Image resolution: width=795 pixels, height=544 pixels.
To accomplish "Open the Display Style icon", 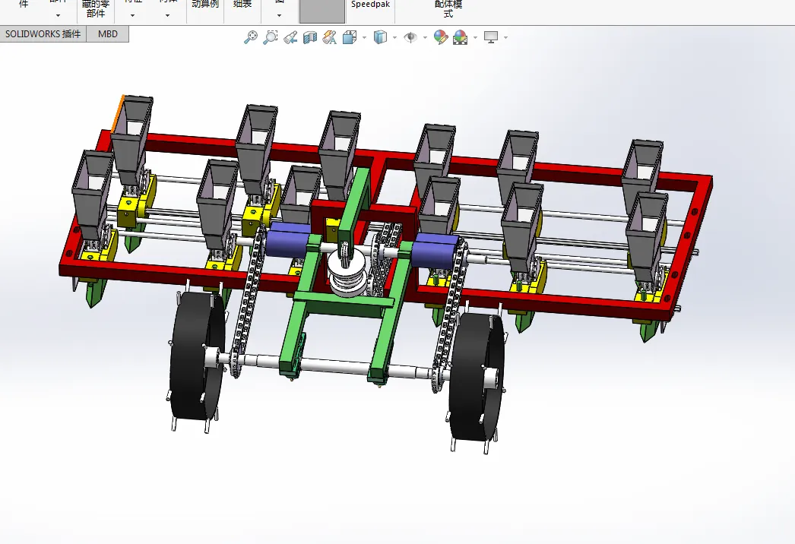I will [x=380, y=37].
